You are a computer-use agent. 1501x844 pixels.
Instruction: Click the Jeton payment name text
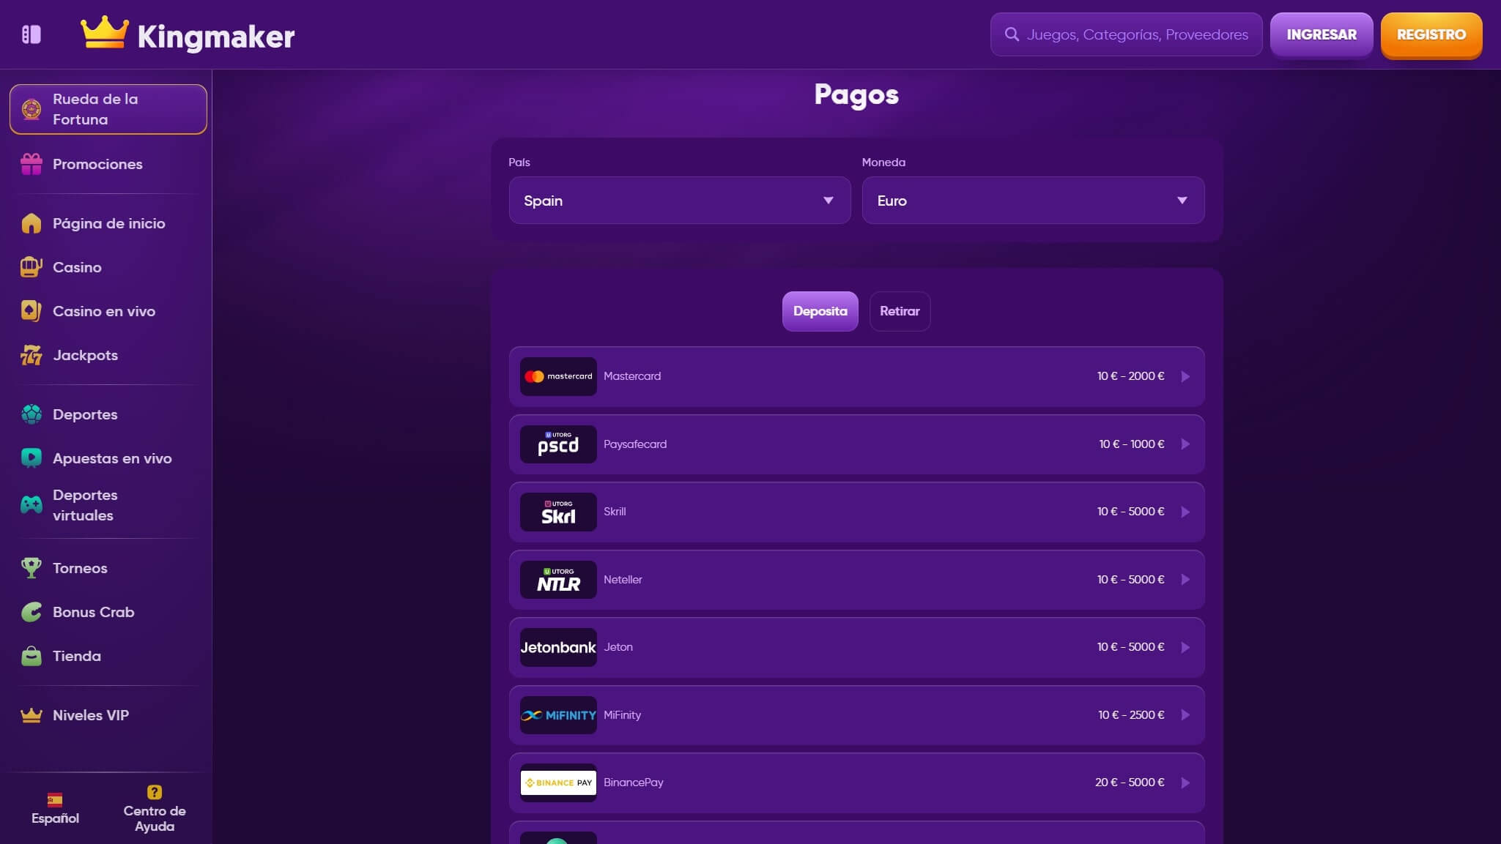pos(618,647)
